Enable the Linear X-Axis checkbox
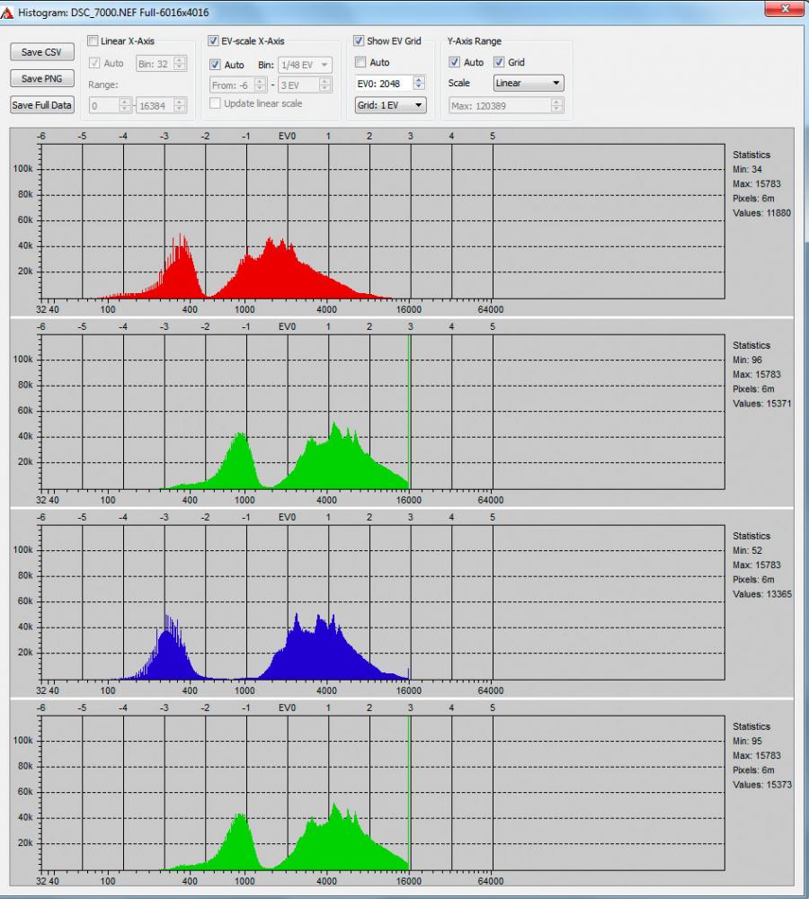 (93, 40)
